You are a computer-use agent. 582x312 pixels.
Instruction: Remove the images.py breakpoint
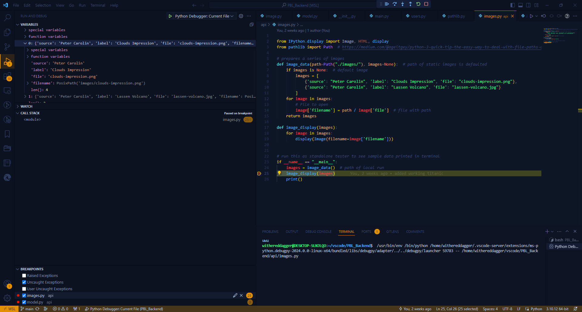(x=241, y=295)
